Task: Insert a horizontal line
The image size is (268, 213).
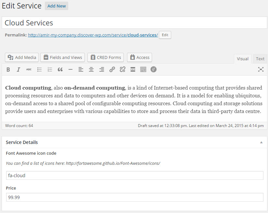Action: pos(70,69)
